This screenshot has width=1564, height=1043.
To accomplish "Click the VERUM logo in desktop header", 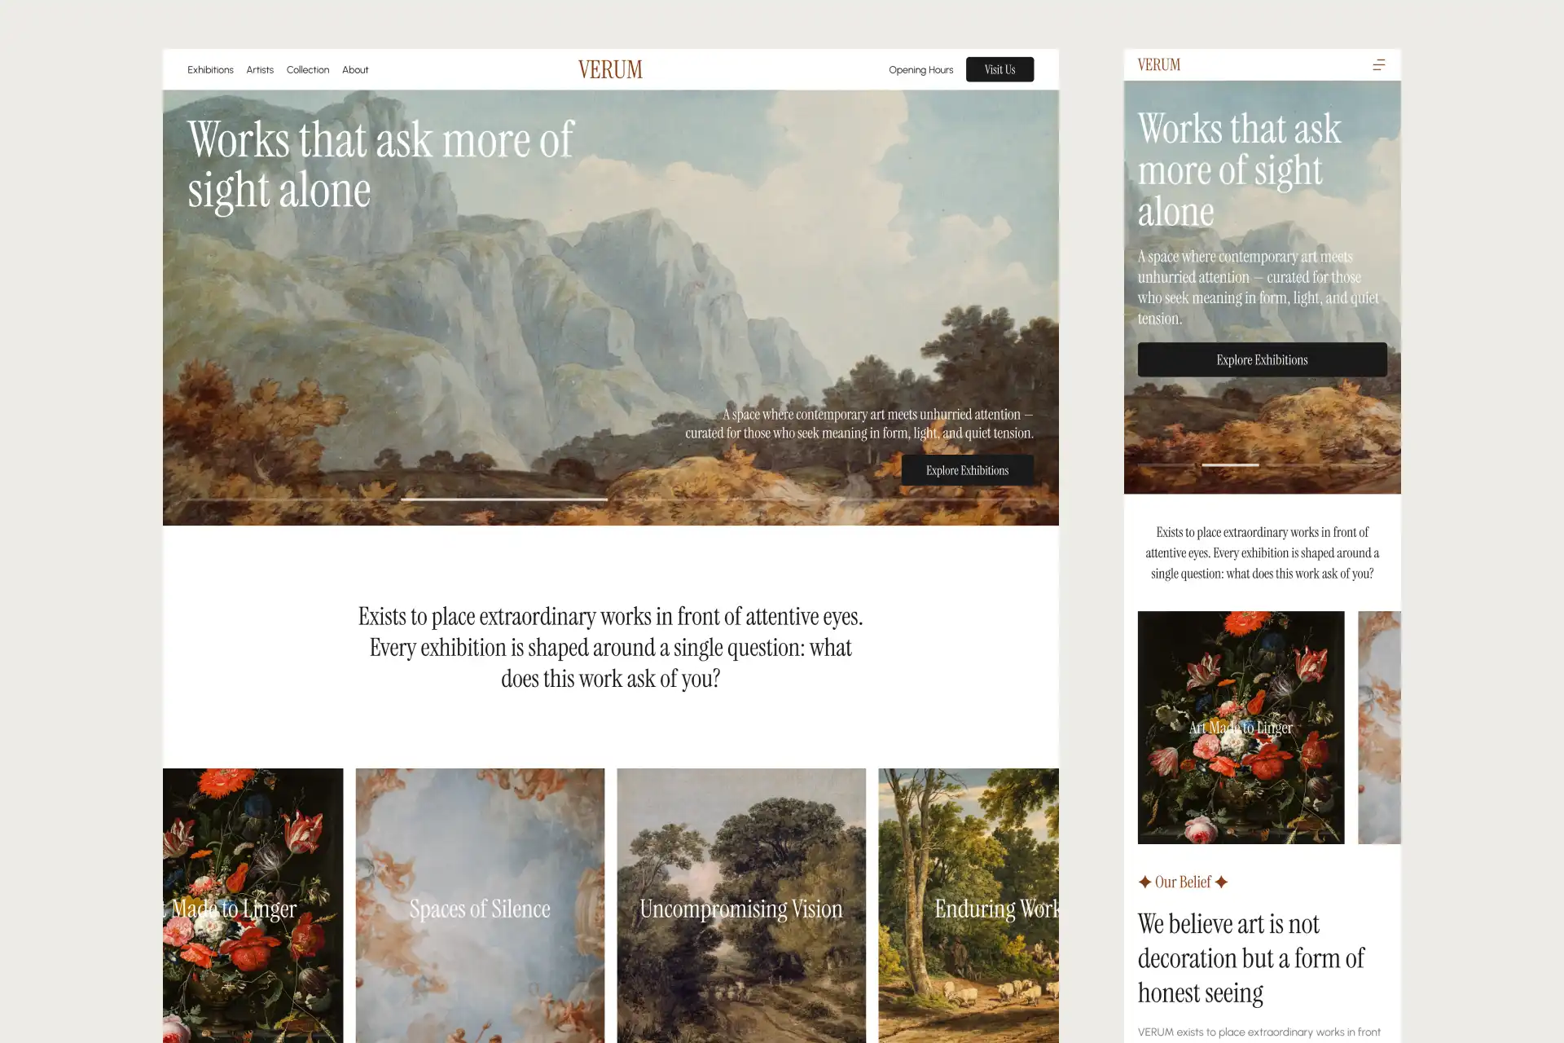I will pyautogui.click(x=610, y=69).
